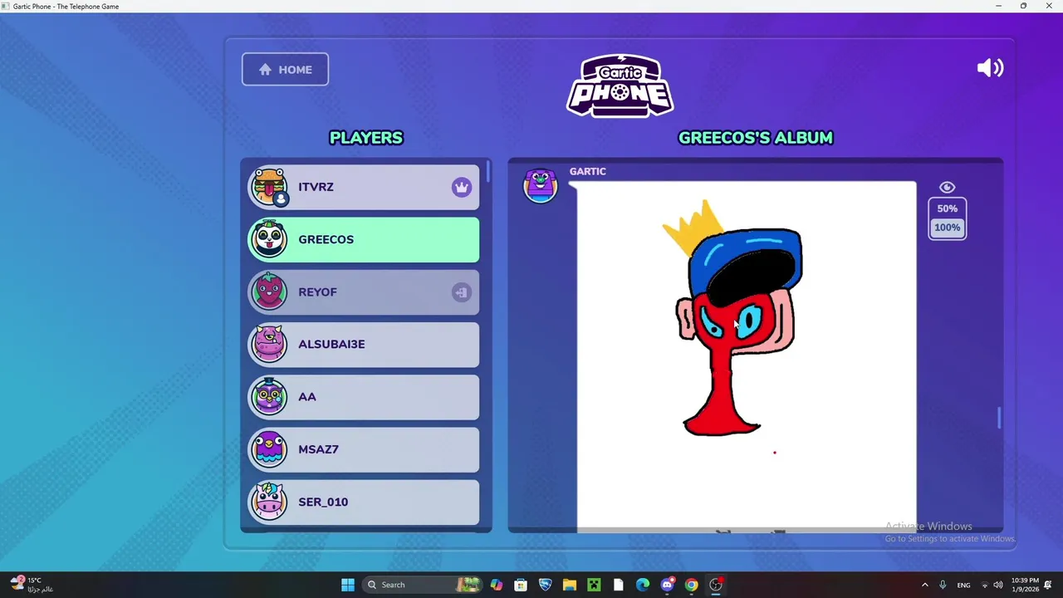Screen dimensions: 1063x598
Task: Select ALSUBAI3E player row
Action: [364, 344]
